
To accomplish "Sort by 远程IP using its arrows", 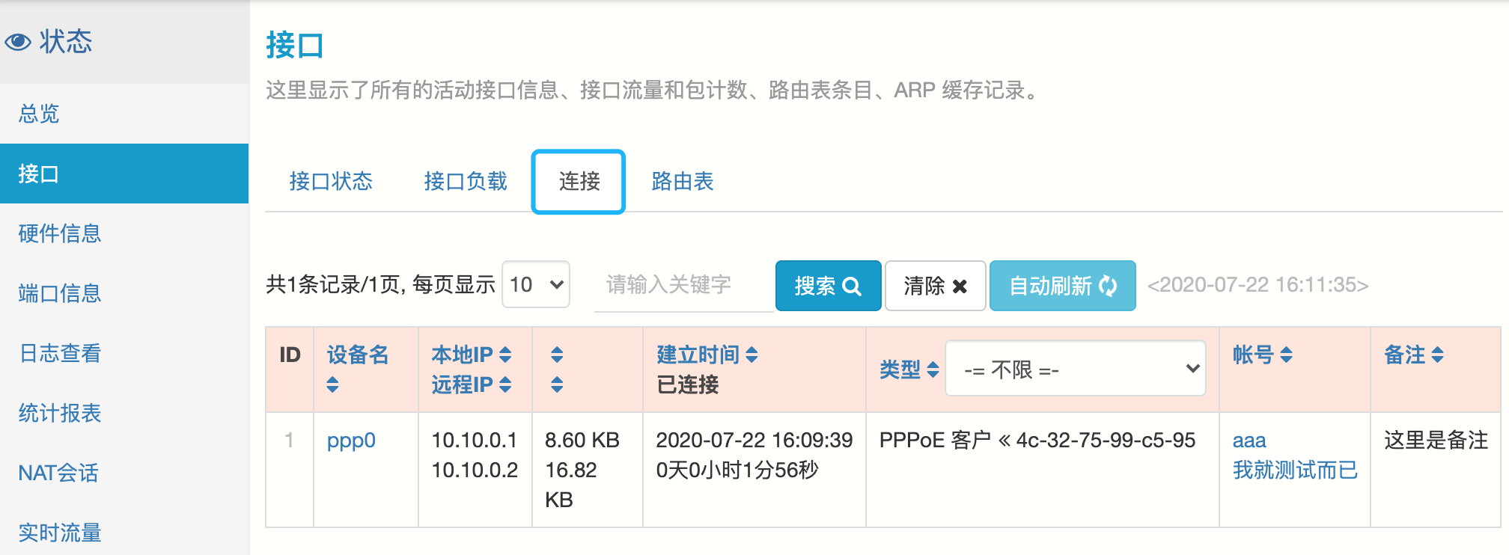I will tap(505, 384).
